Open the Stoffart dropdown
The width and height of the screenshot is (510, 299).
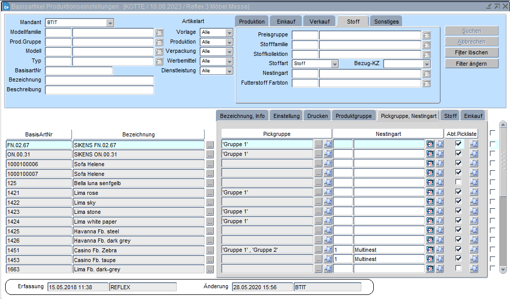pos(335,64)
